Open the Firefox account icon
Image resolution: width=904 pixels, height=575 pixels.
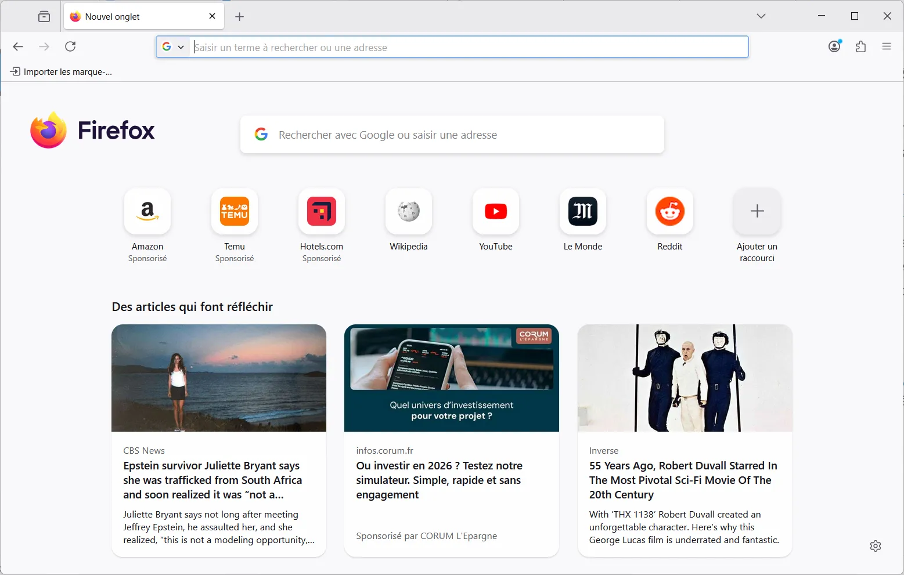834,46
